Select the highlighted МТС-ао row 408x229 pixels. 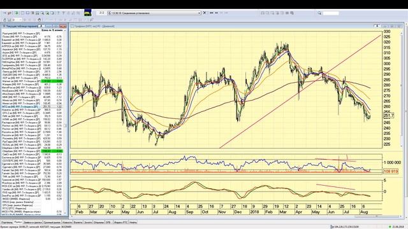click(33, 107)
